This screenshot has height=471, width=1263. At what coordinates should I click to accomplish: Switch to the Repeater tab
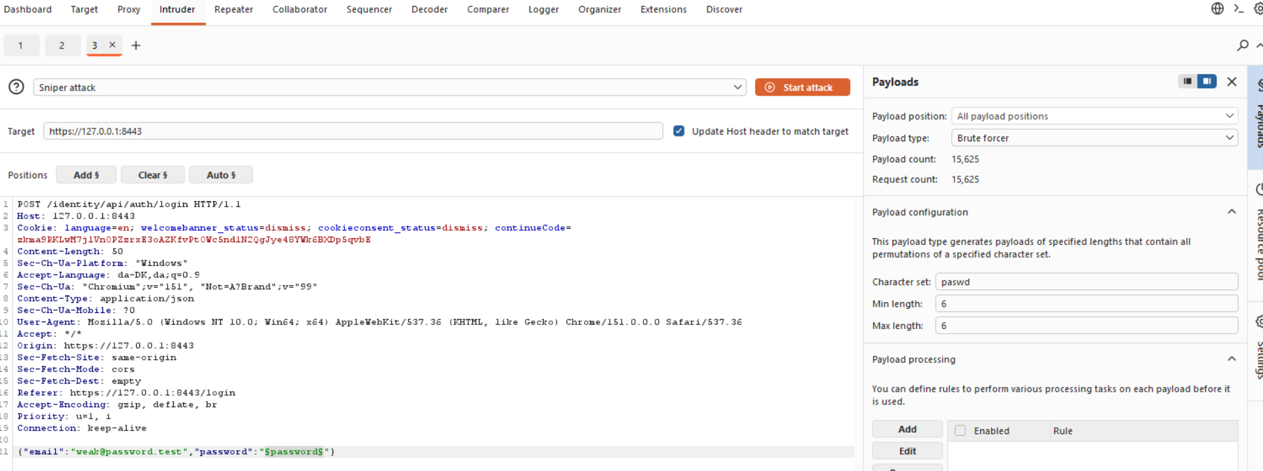(234, 9)
